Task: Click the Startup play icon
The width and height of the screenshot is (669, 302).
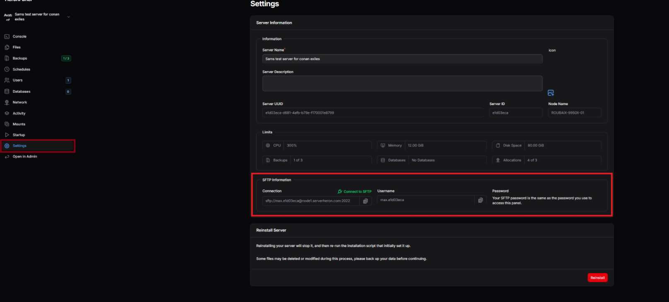Action: point(7,135)
